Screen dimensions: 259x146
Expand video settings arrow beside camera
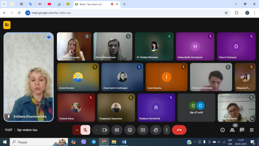[96, 130]
